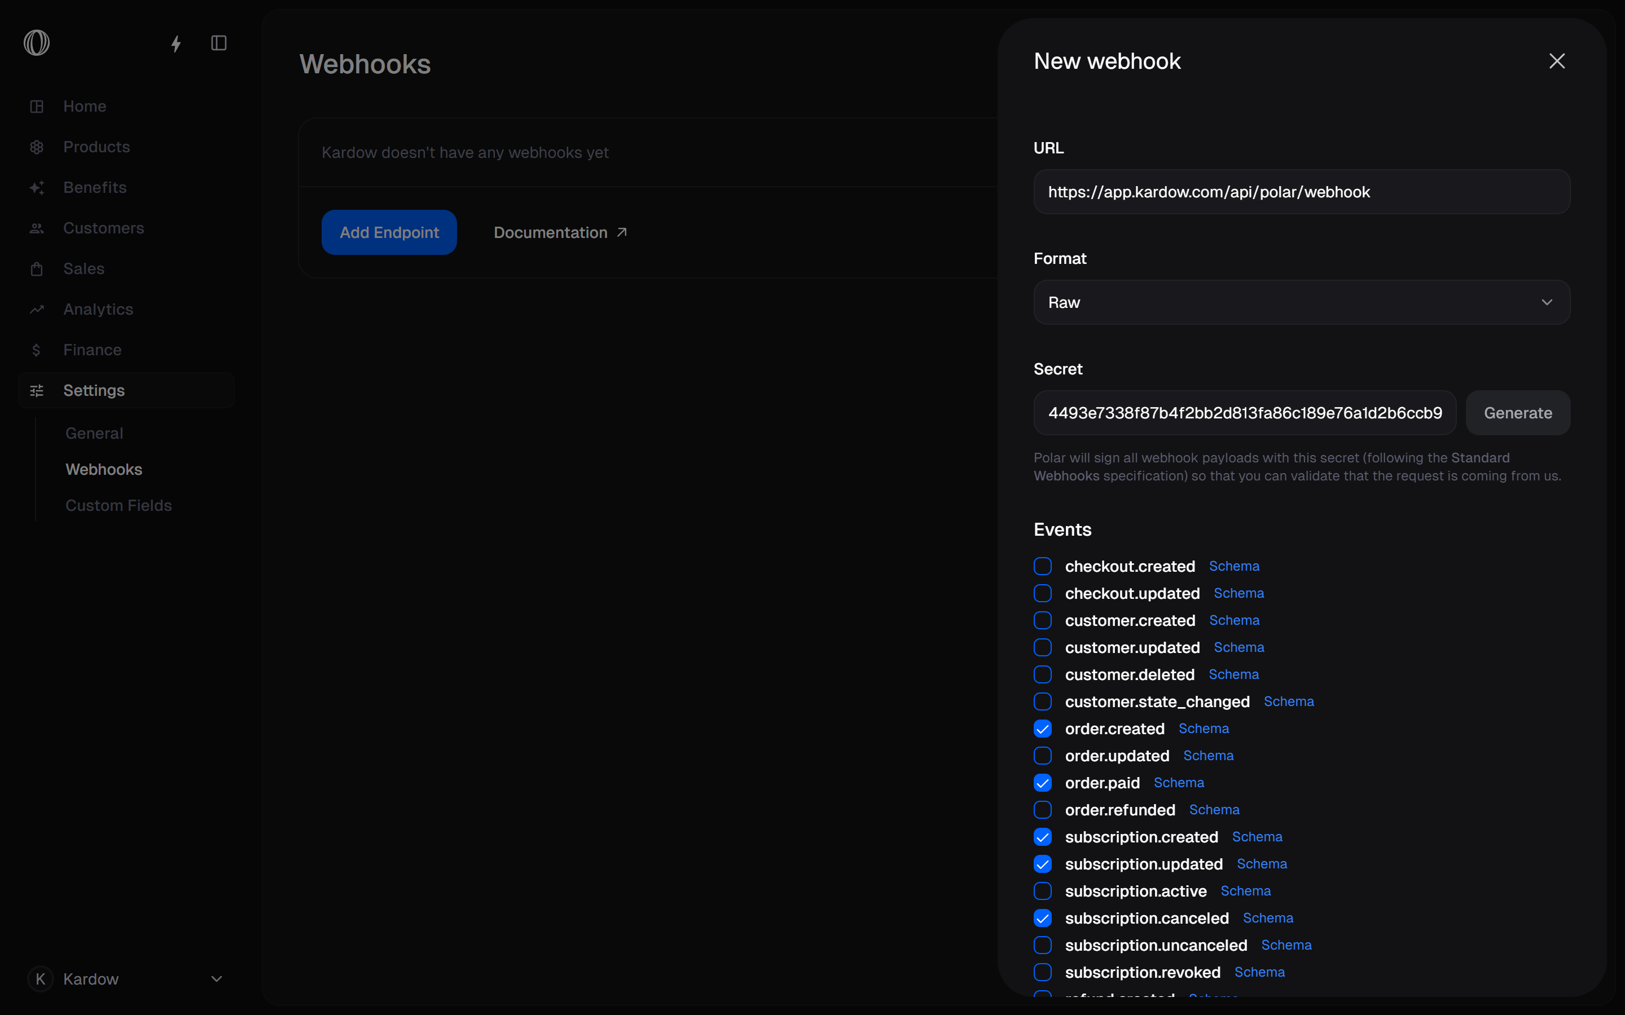This screenshot has height=1015, width=1625.
Task: Click the Benefits sparkle icon
Action: click(x=37, y=188)
